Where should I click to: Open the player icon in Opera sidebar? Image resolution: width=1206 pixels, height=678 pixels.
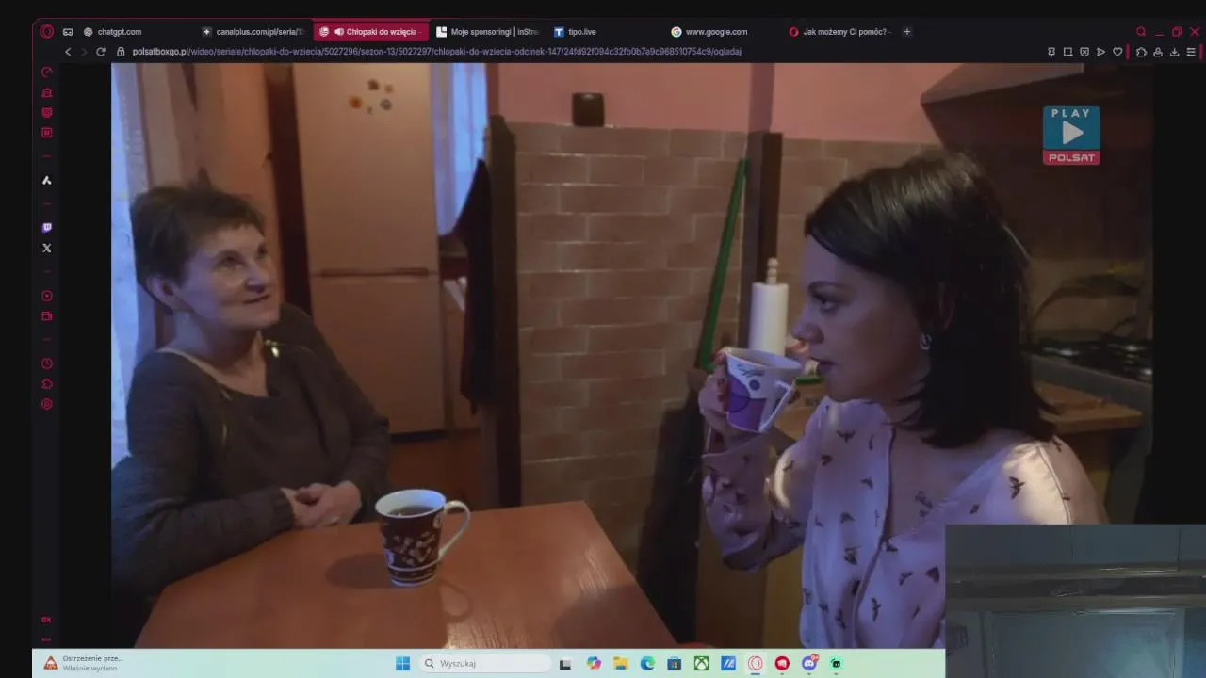47,296
